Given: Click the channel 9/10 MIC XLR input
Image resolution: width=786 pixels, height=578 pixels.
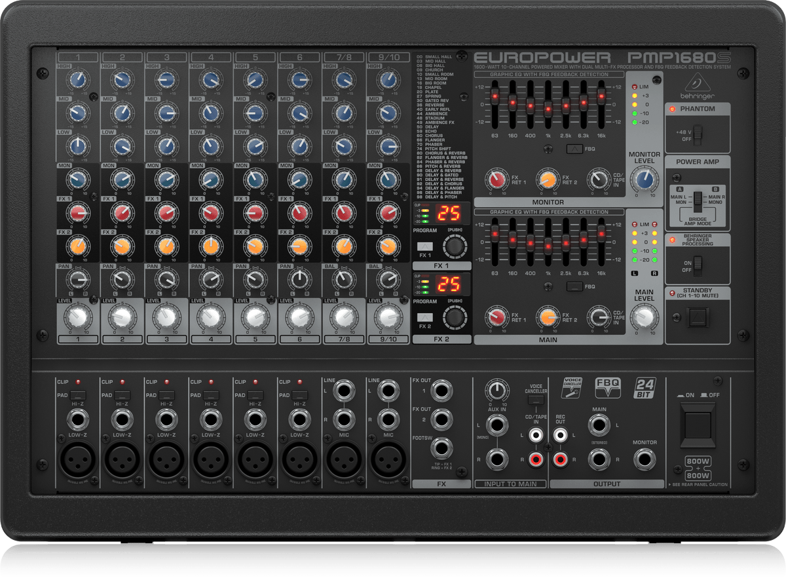Looking at the screenshot, I should pos(388,460).
